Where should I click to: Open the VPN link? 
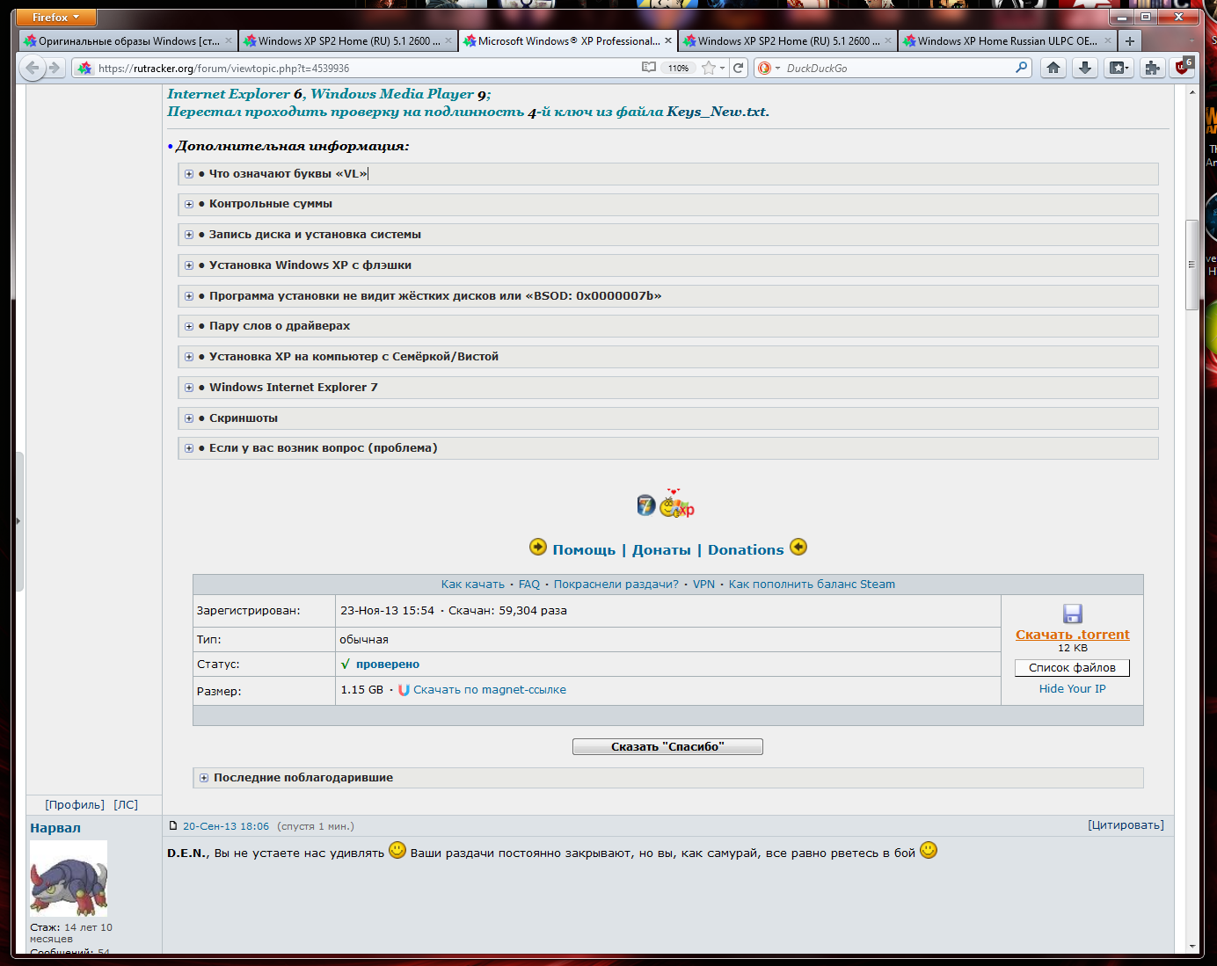[x=703, y=585]
